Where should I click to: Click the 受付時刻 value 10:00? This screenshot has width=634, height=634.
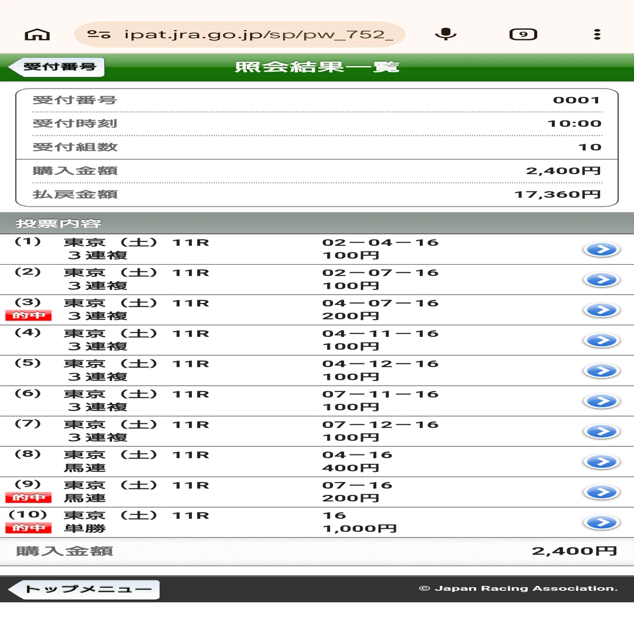click(x=575, y=123)
